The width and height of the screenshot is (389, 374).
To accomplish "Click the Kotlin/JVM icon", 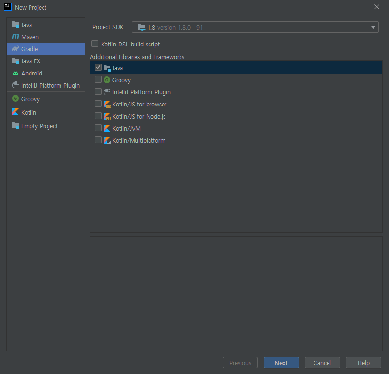I will pos(107,128).
